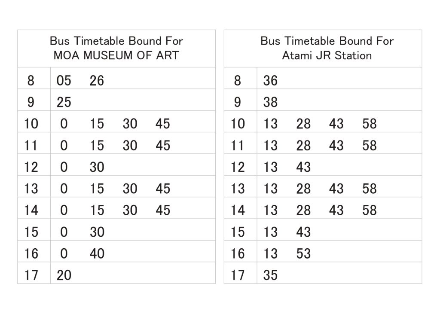This screenshot has height=311, width=440.
Task: Choose the 16:40 departure to MOA Museum
Action: 97,253
